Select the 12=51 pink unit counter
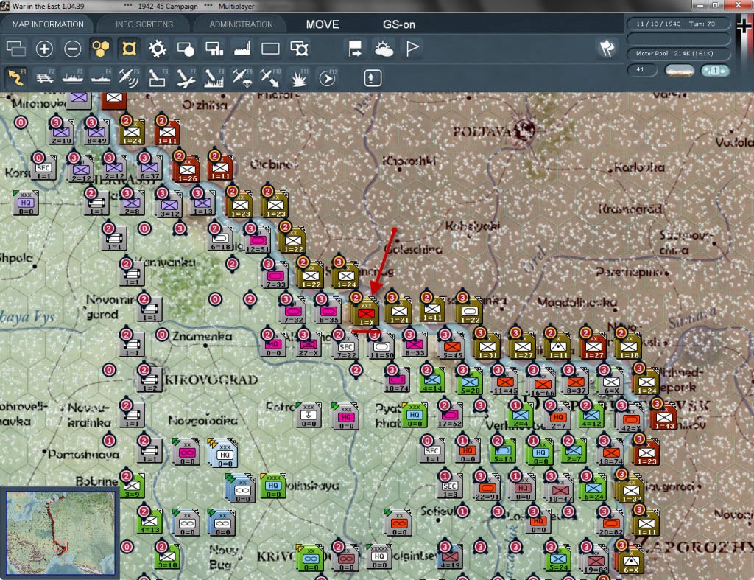Screen dimensions: 754x580 pos(258,241)
